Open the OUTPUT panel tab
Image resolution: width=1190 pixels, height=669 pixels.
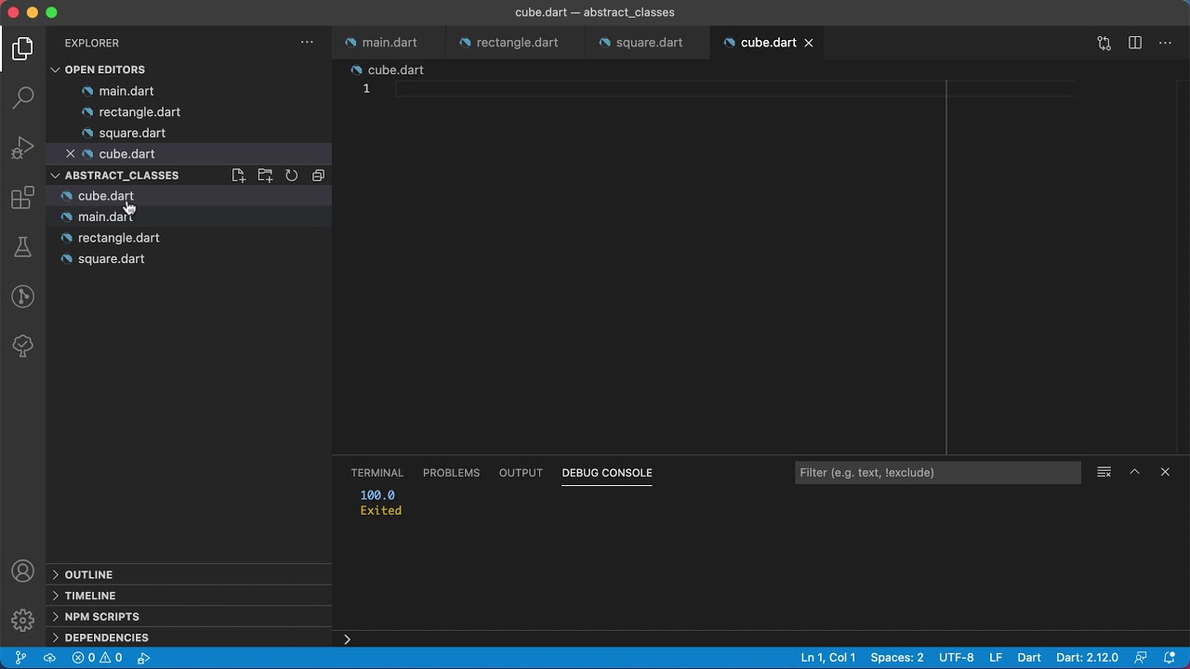click(521, 473)
